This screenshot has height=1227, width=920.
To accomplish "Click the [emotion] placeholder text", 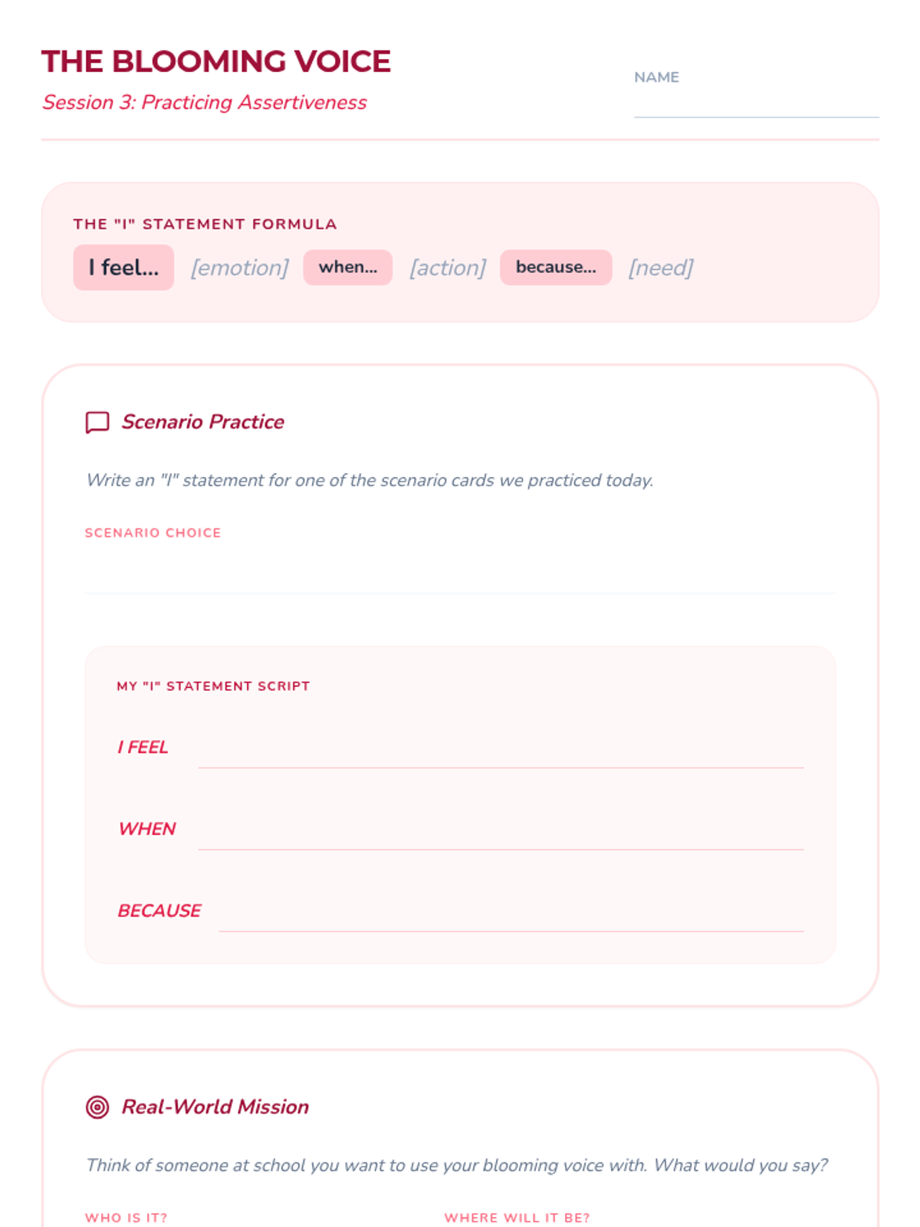I will click(x=240, y=268).
